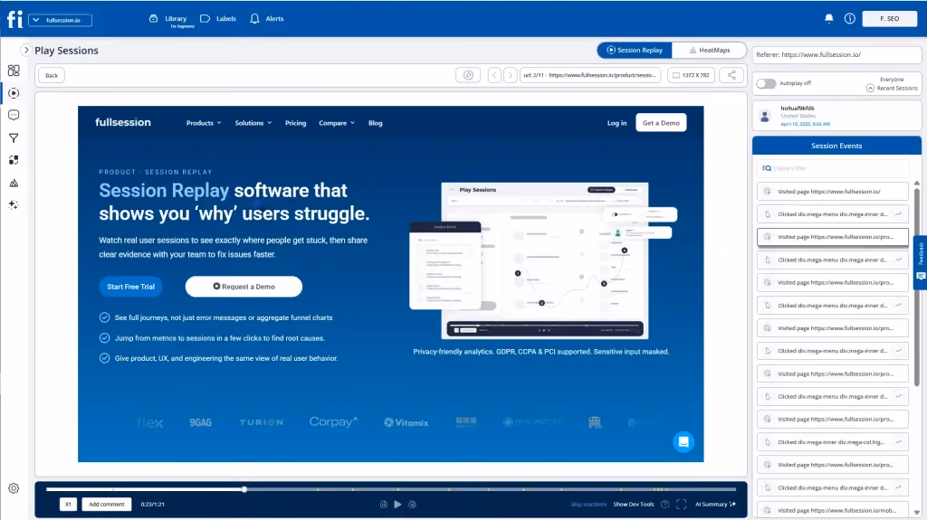Open the info circle icon in top bar
927x520 pixels.
pyautogui.click(x=849, y=18)
